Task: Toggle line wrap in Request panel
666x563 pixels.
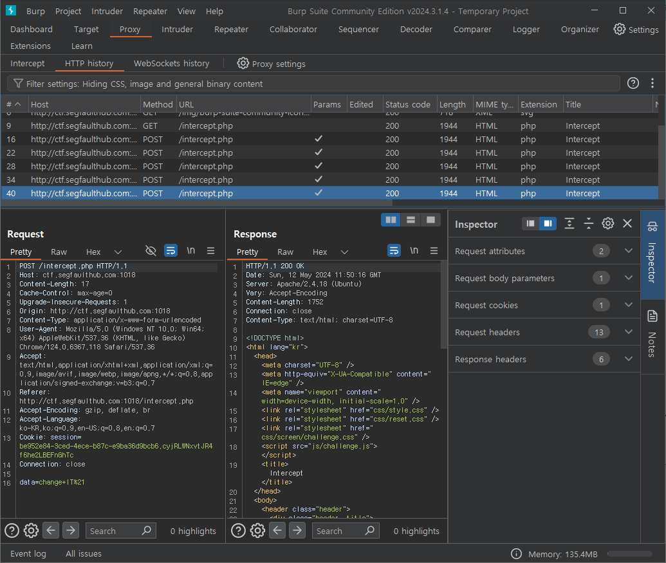Action: (171, 250)
